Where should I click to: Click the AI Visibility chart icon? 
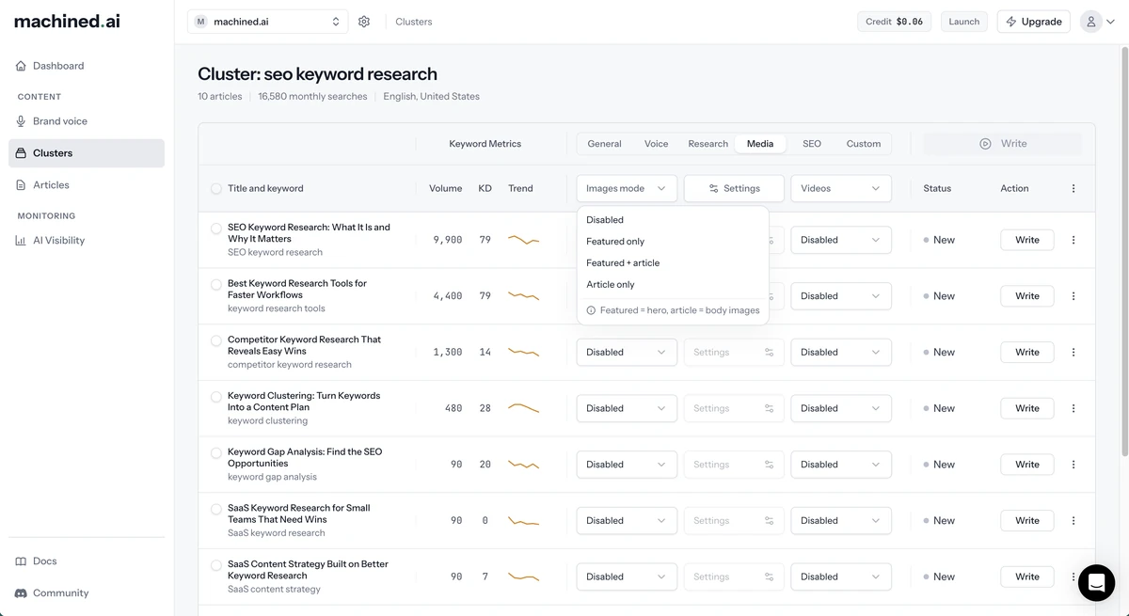click(21, 241)
